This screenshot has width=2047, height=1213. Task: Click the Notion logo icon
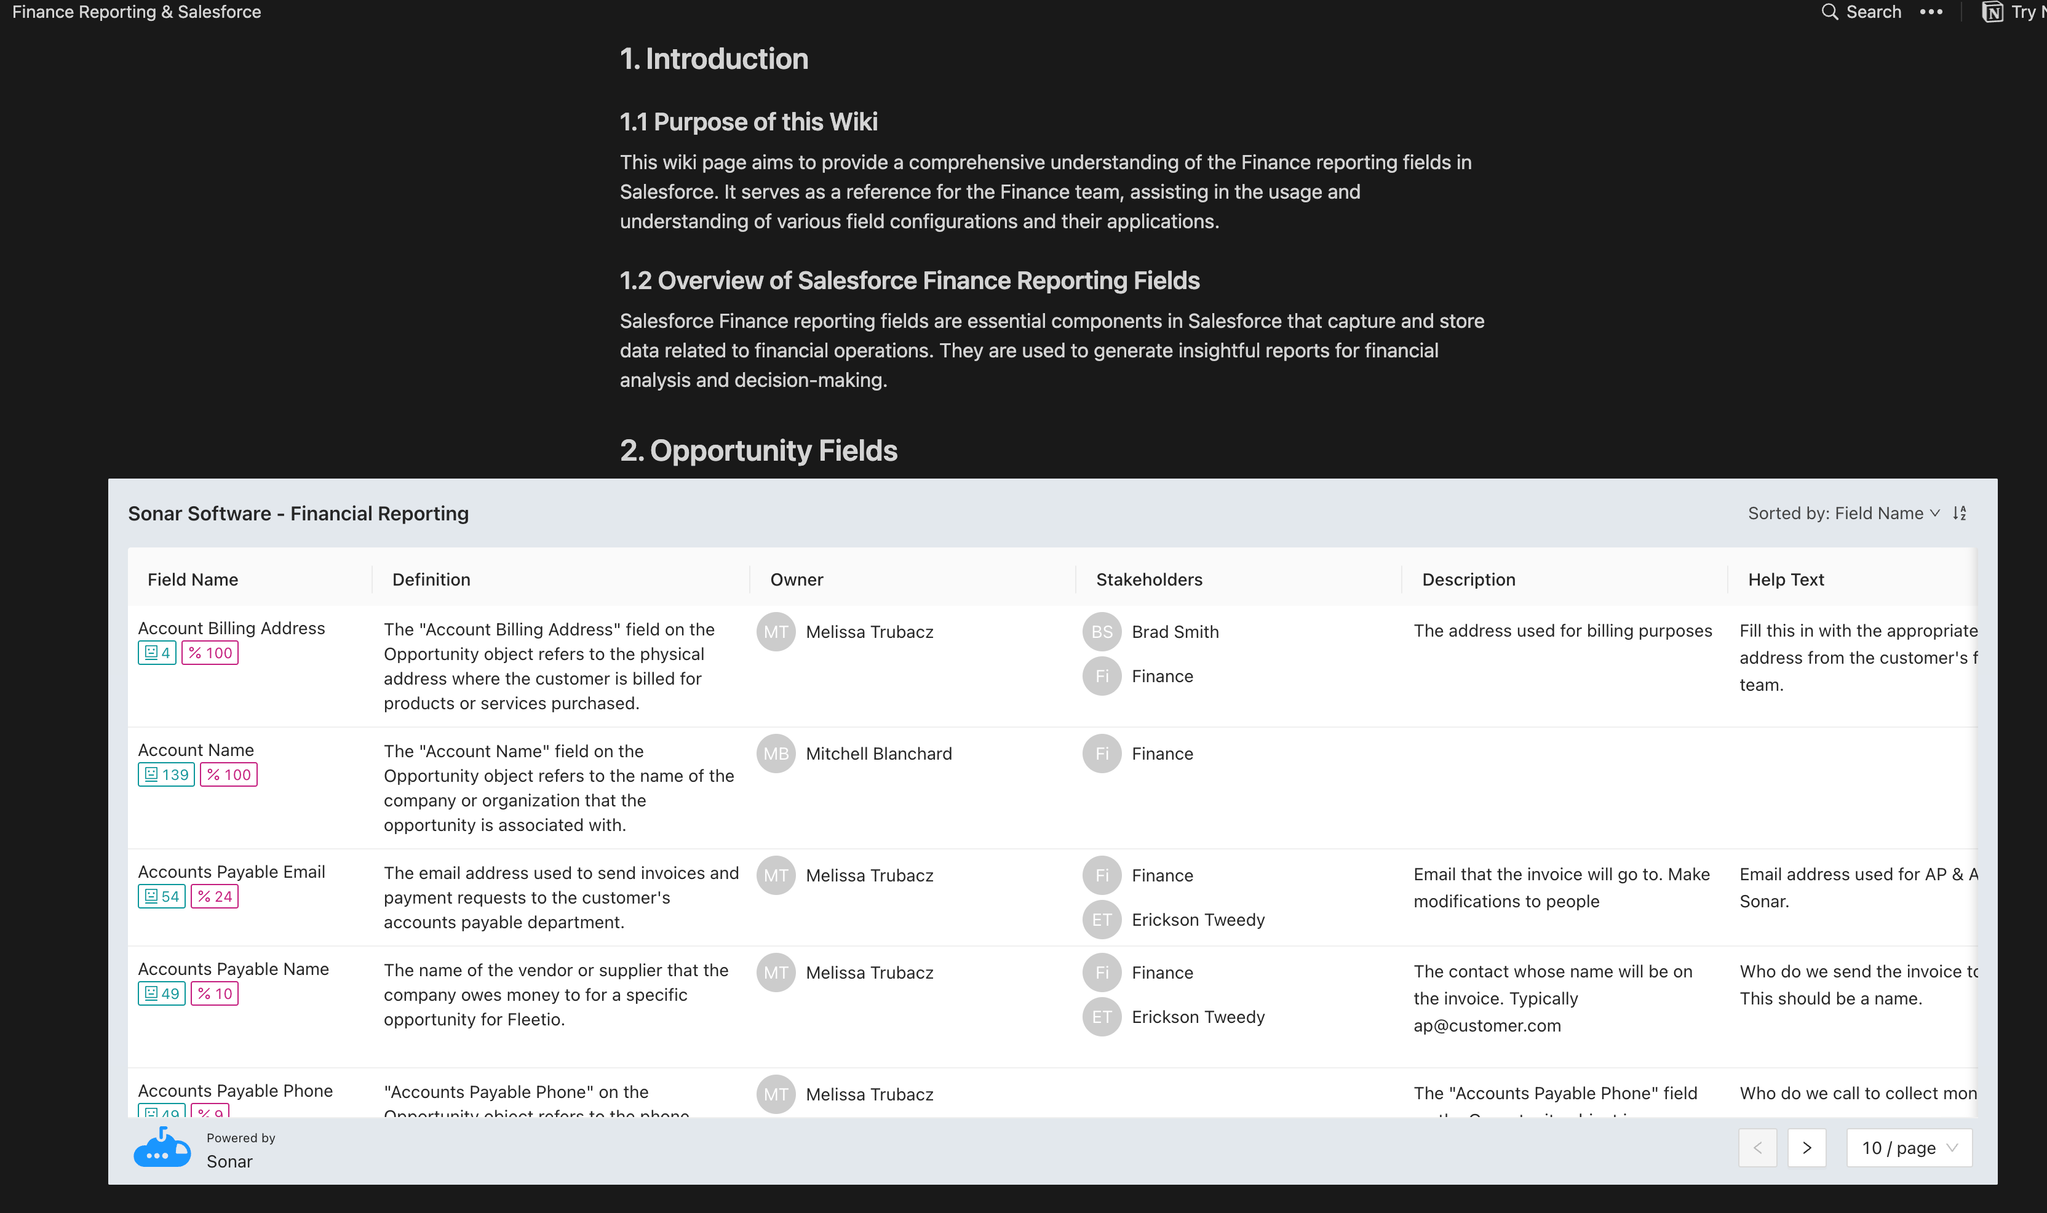[1992, 12]
